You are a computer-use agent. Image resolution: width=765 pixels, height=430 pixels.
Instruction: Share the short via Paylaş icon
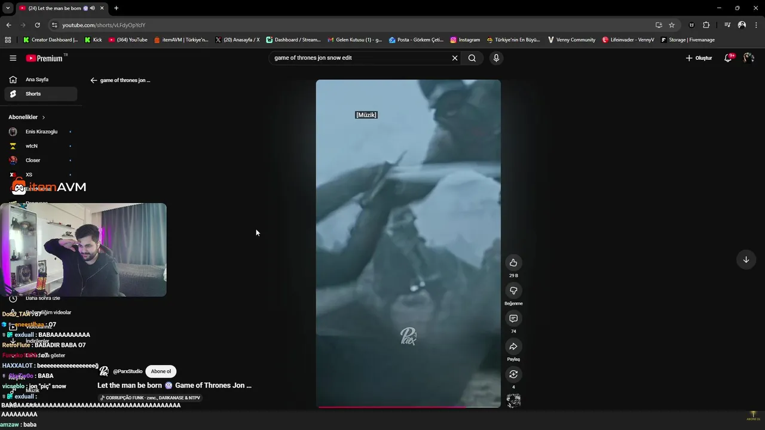point(513,346)
